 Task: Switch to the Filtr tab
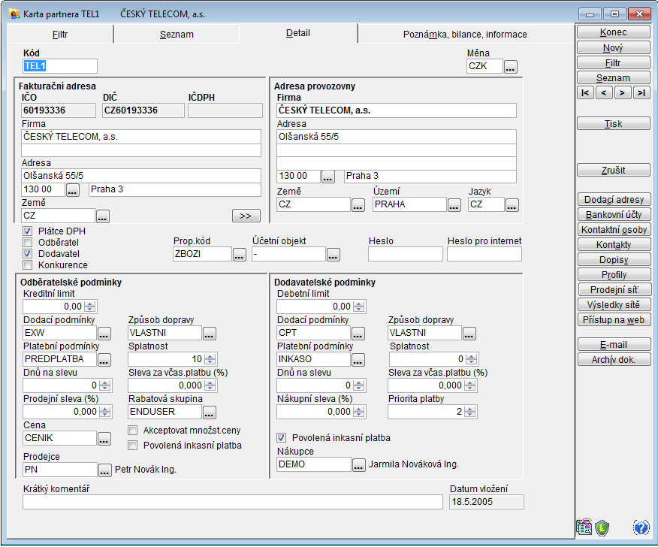pyautogui.click(x=60, y=34)
